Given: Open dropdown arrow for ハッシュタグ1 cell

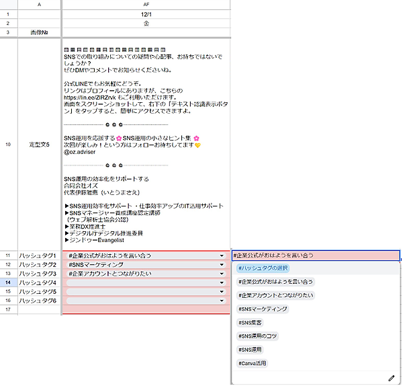Looking at the screenshot, I should pos(222,256).
